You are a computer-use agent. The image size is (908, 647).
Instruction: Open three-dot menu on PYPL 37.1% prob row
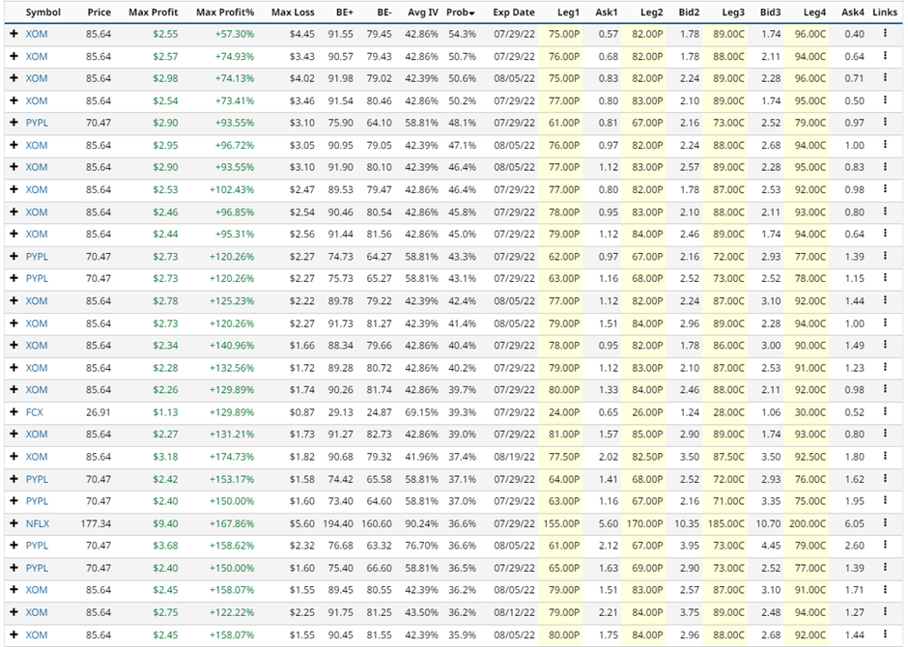coord(885,479)
